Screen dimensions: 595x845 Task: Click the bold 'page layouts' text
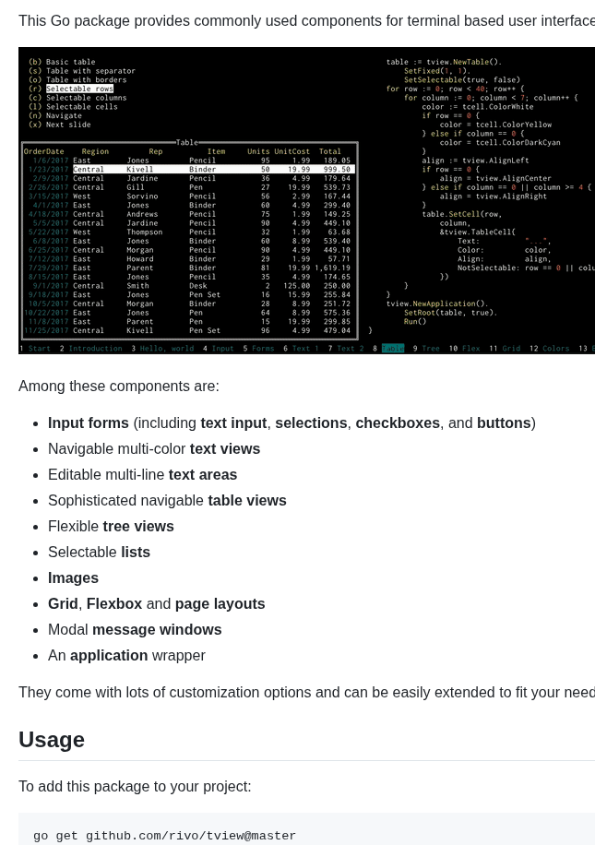click(x=220, y=604)
